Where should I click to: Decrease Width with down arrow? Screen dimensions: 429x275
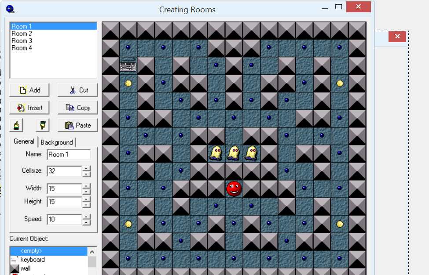click(86, 192)
